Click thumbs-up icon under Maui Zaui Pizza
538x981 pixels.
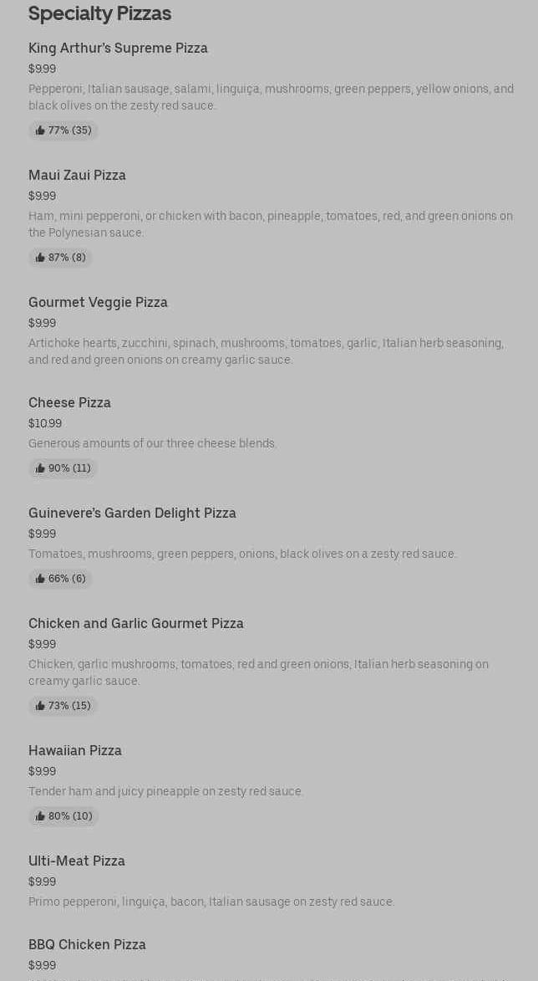pyautogui.click(x=40, y=258)
